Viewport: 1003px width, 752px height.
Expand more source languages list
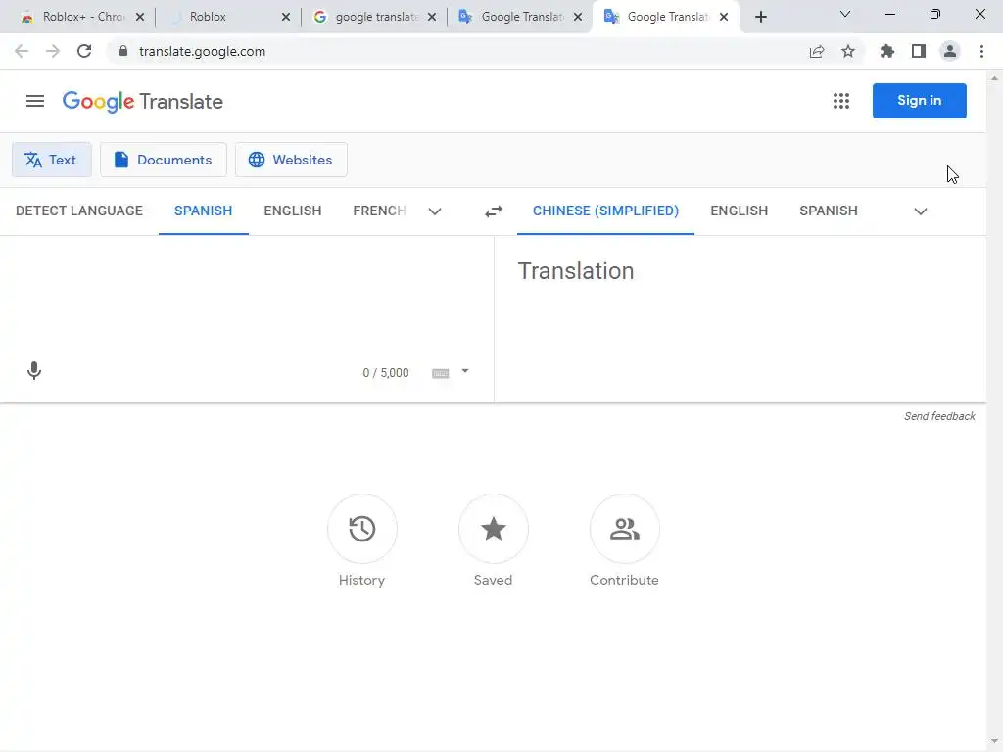[x=435, y=211]
